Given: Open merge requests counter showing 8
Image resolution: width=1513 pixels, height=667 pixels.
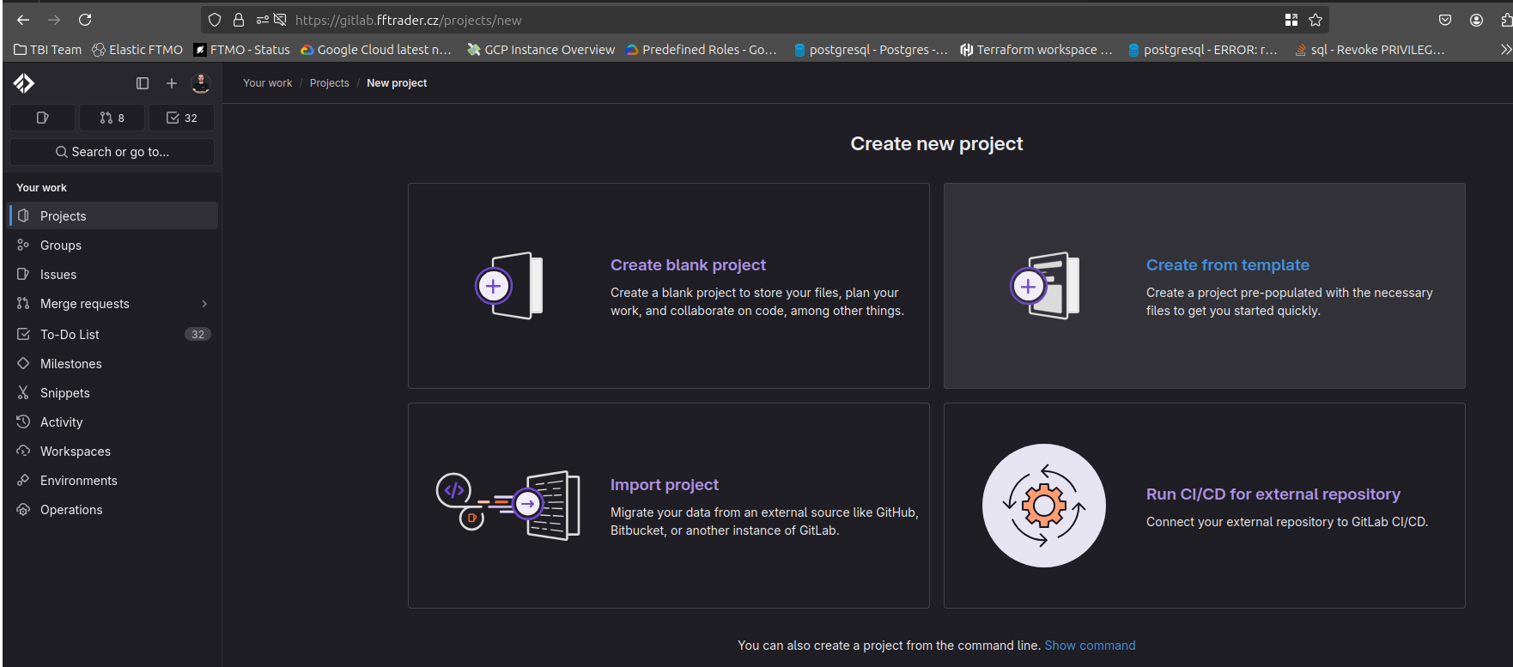Looking at the screenshot, I should (112, 118).
